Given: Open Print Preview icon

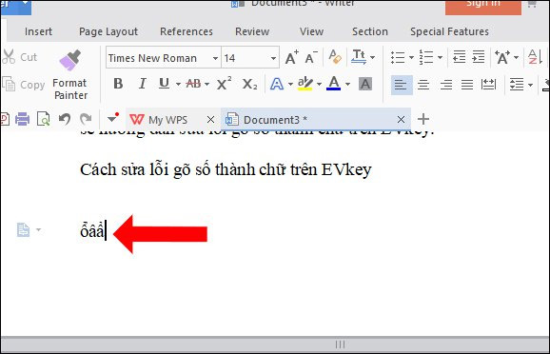Looking at the screenshot, I should tap(43, 119).
